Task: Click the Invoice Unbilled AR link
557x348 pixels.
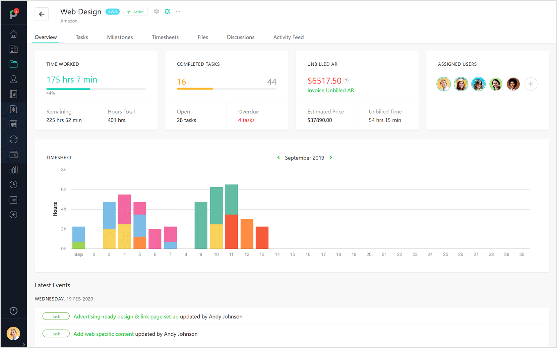Action: (x=330, y=90)
